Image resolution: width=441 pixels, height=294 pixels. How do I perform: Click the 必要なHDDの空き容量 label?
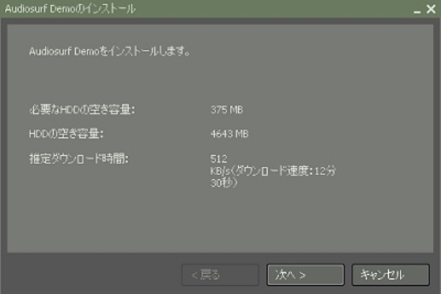pyautogui.click(x=82, y=110)
